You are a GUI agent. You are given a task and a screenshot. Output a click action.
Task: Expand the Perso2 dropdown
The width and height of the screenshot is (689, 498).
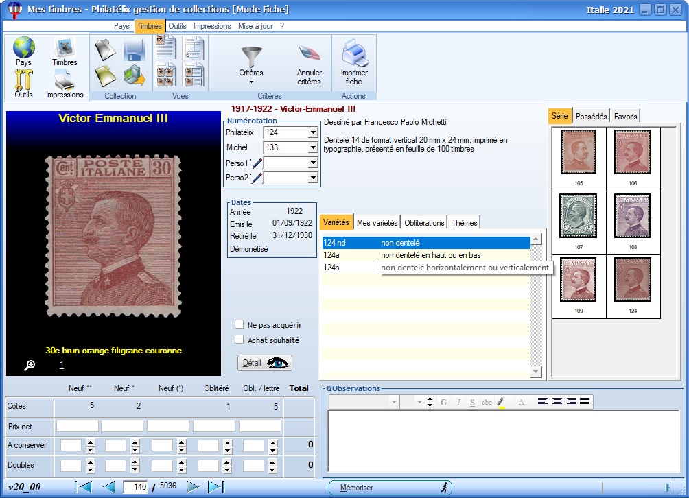pos(313,178)
